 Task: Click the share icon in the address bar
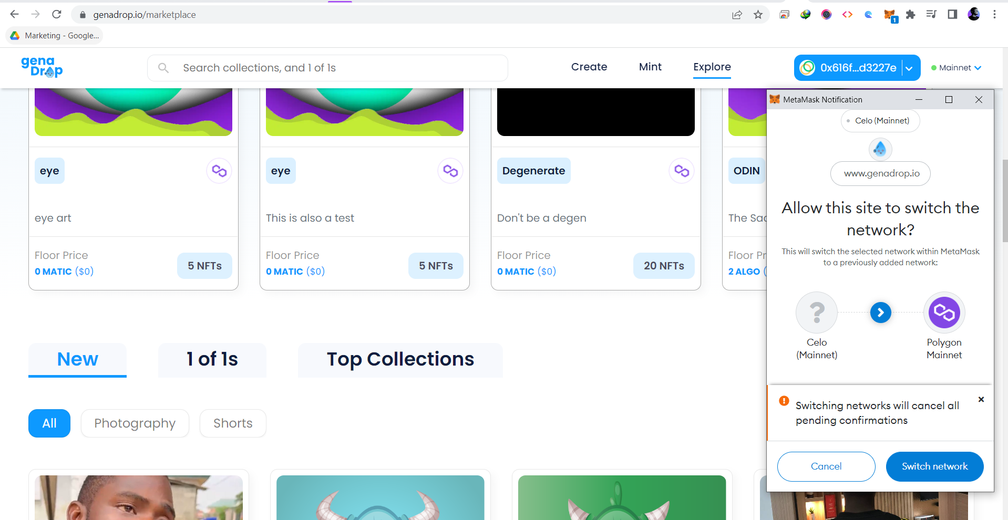[737, 14]
